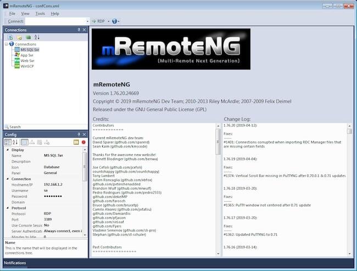The width and height of the screenshot is (357, 271).
Task: Click the Credits scrollbar thumb
Action: (x=218, y=142)
